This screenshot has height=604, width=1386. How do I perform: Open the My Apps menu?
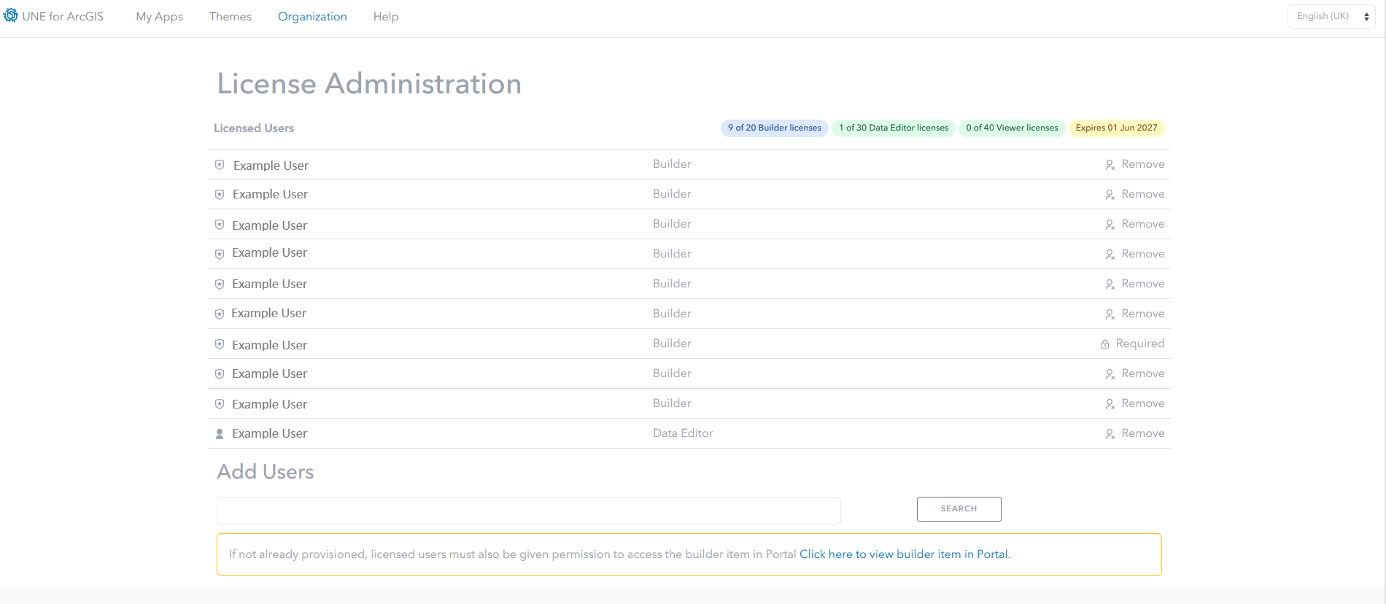[159, 17]
